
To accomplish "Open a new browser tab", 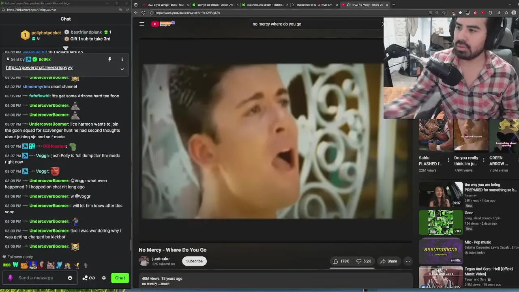I will coord(394,5).
